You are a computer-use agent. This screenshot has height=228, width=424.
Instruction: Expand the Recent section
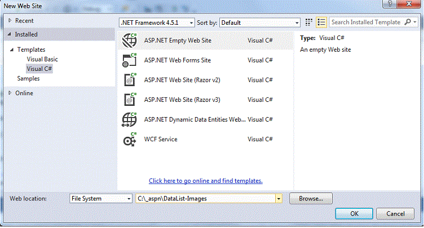pos(10,20)
